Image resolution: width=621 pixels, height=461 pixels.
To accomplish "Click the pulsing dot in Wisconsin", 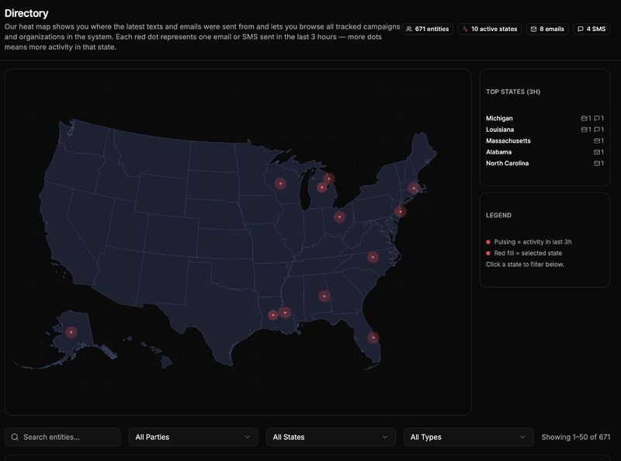I will tap(280, 184).
